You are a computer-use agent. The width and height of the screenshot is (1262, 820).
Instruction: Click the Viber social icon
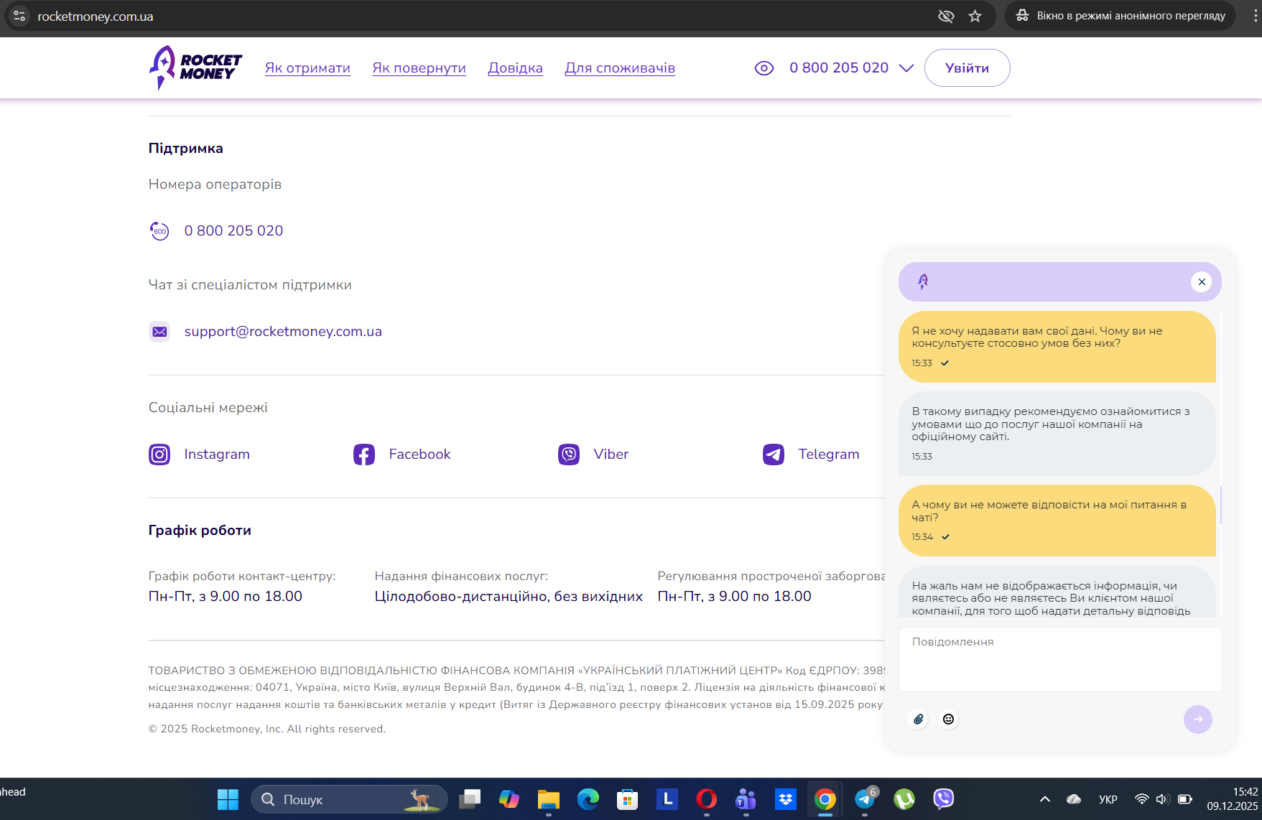point(569,455)
